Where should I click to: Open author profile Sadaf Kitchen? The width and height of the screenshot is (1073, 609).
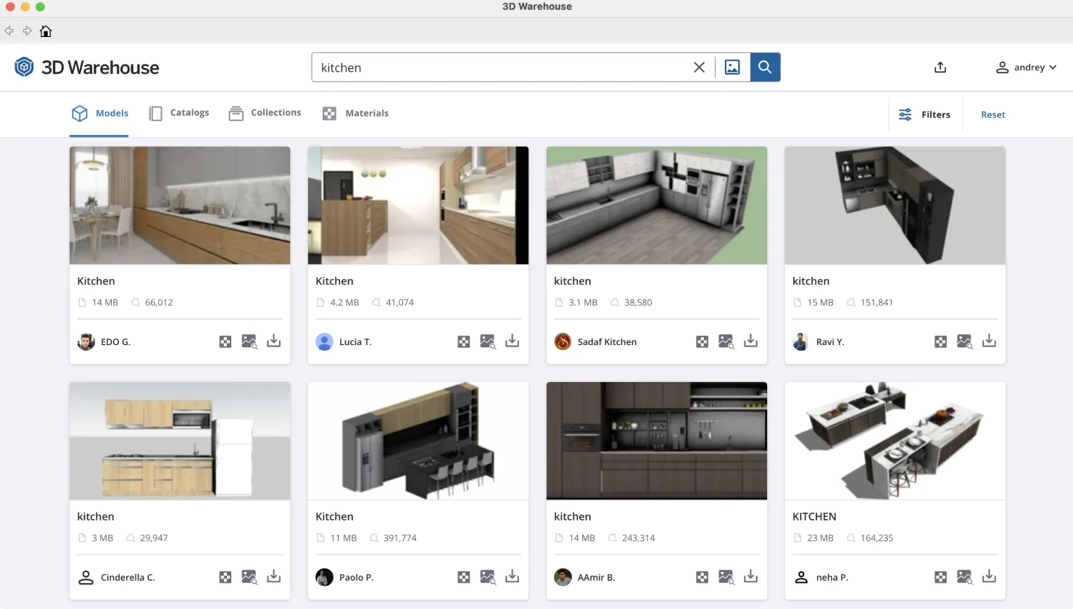click(x=595, y=341)
